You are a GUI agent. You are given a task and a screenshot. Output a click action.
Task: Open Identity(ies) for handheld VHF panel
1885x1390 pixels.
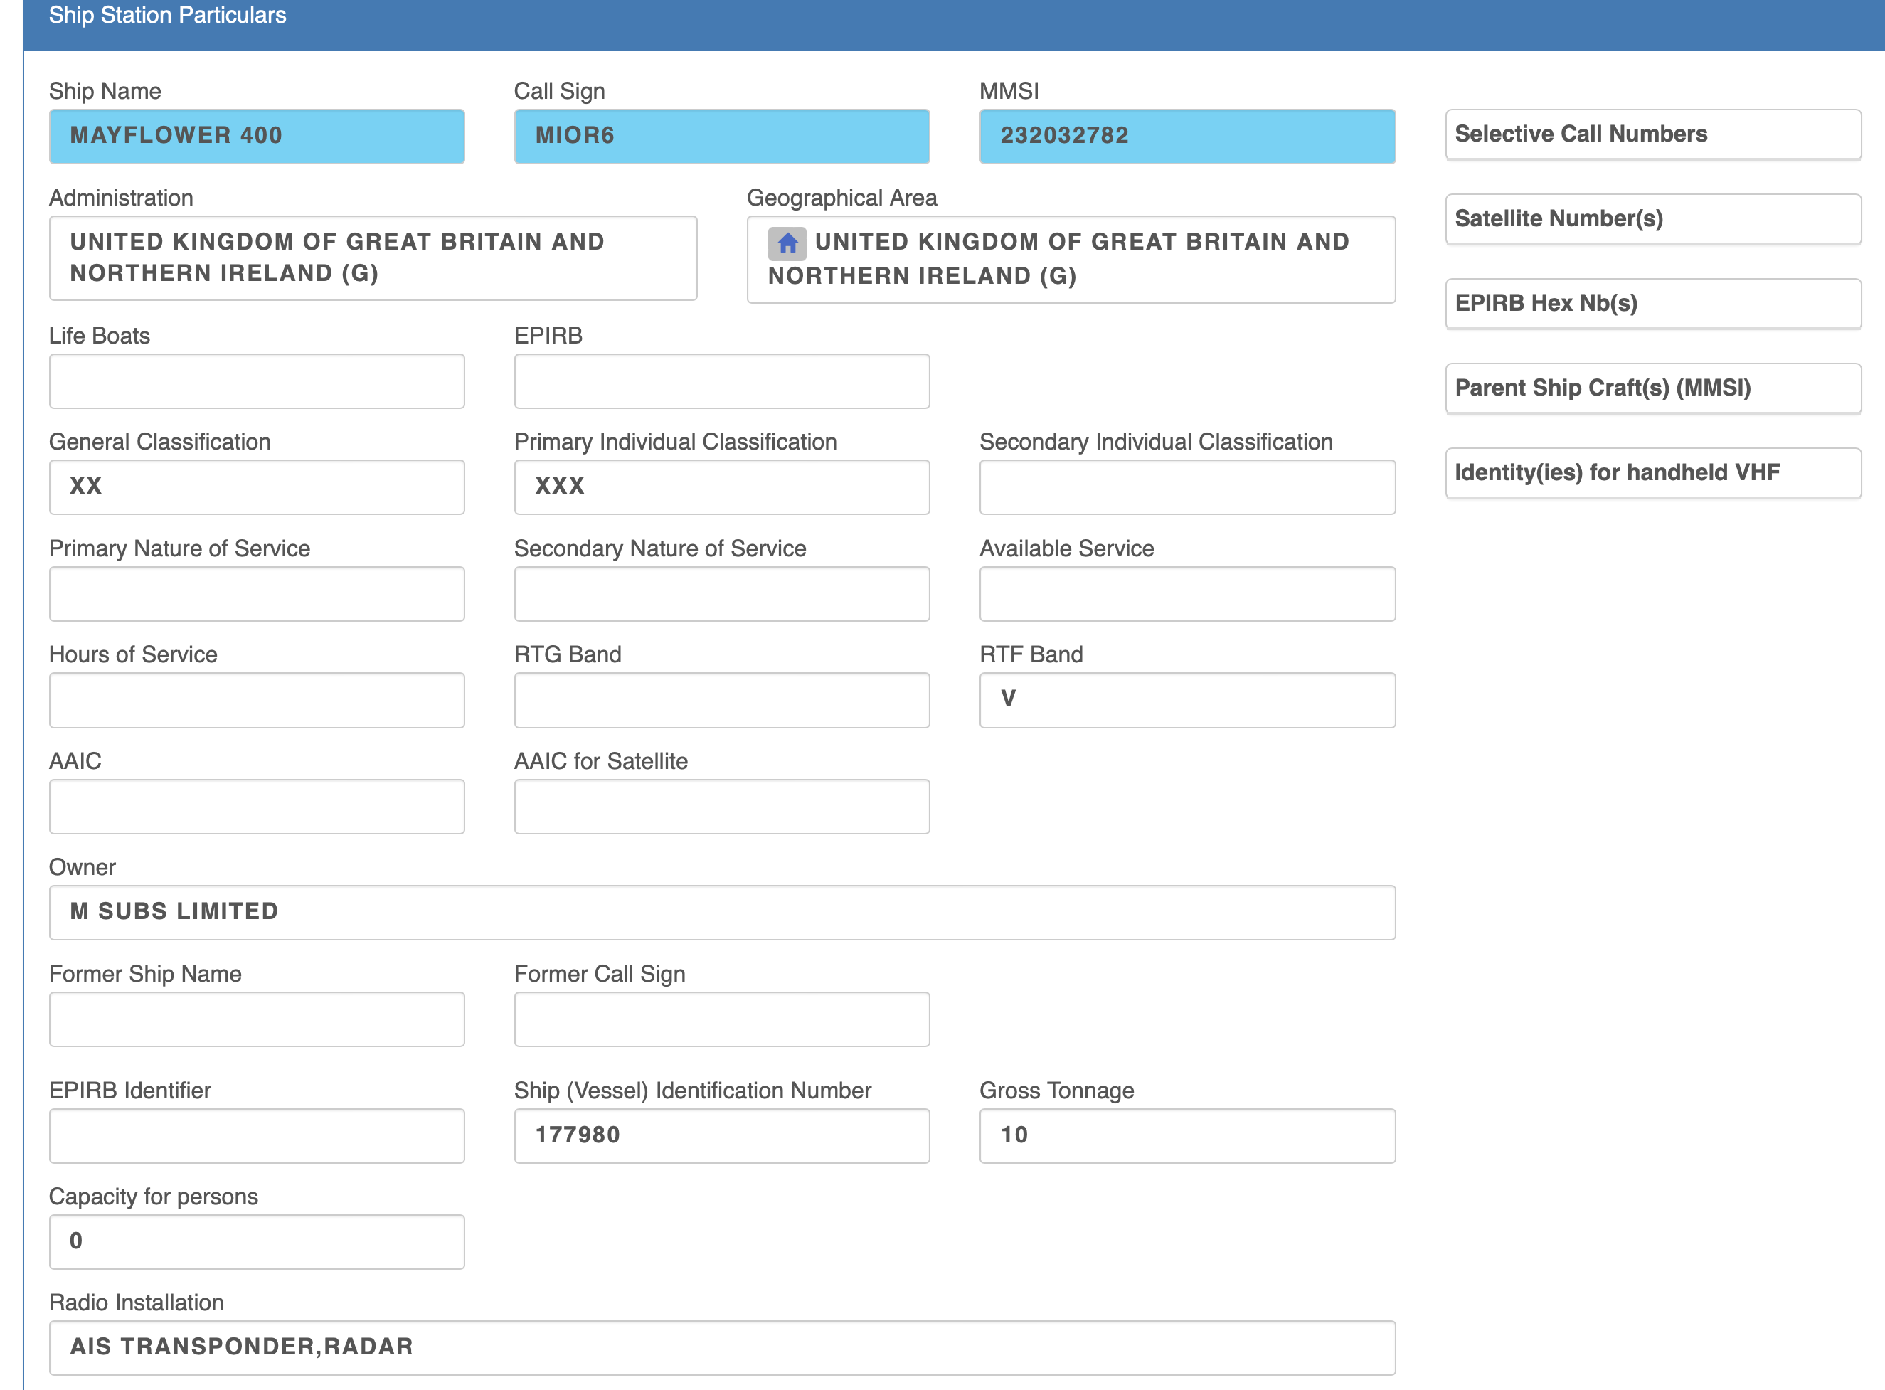tap(1653, 473)
